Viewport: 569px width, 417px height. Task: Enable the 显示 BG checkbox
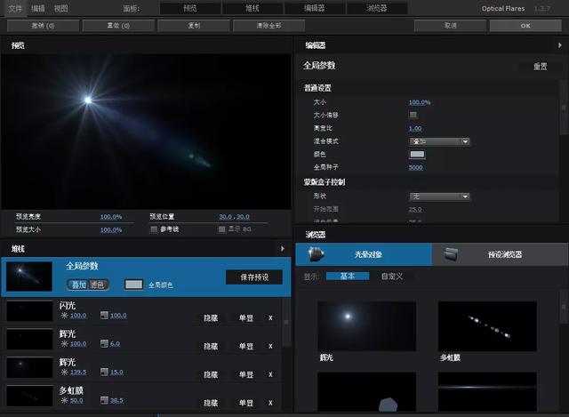(221, 229)
